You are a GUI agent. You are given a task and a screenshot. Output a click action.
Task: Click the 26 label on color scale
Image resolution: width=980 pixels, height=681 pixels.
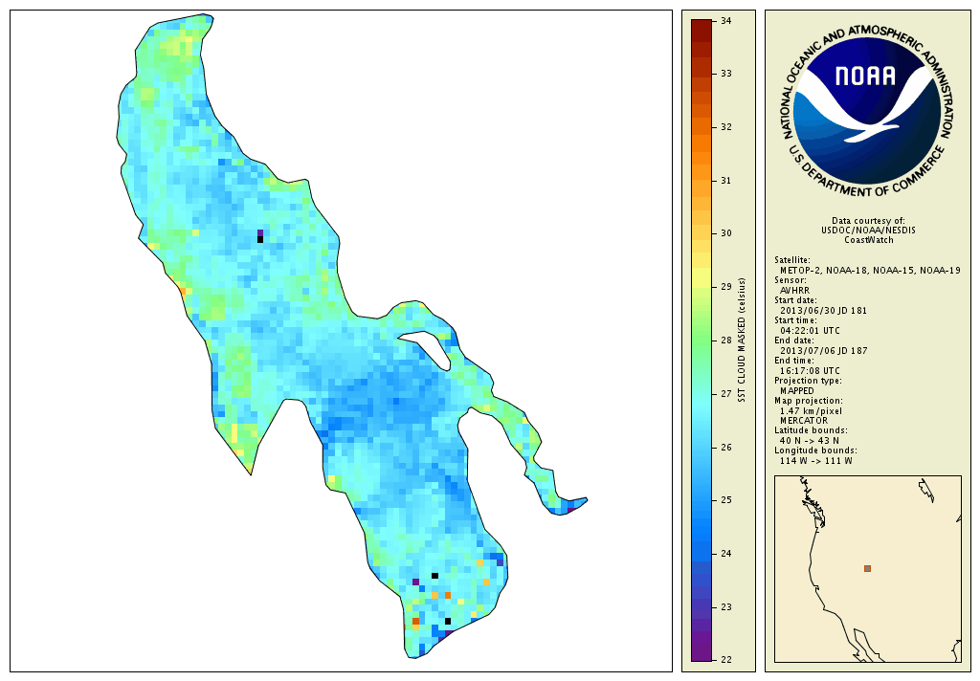pyautogui.click(x=725, y=448)
